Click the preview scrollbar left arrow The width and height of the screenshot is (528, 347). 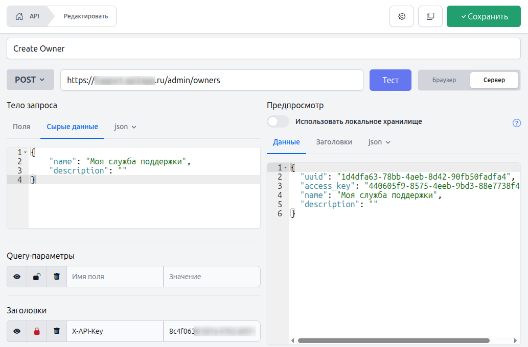click(292, 340)
